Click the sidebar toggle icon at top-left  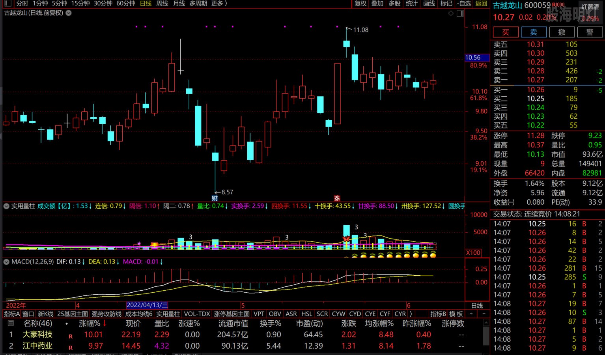click(7, 4)
